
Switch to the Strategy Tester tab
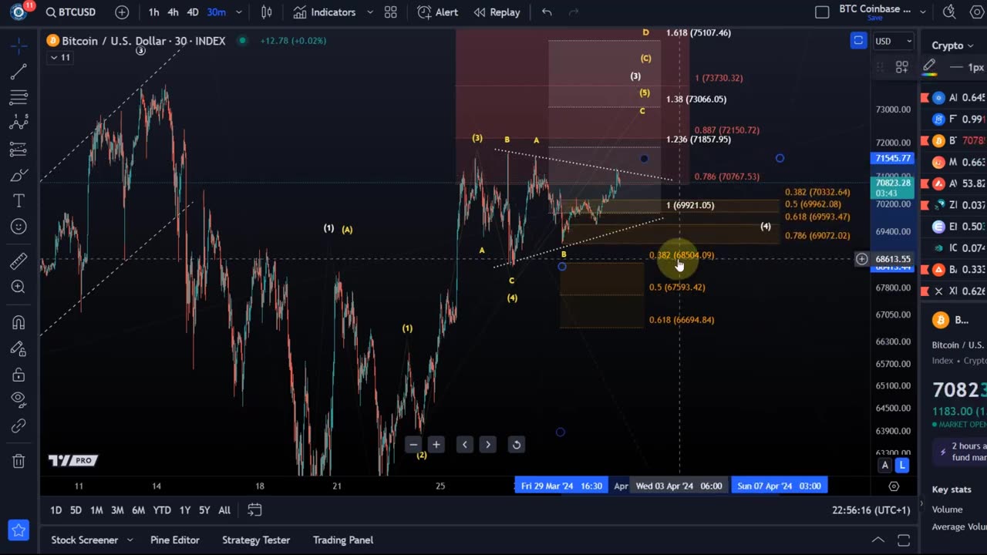[x=256, y=540]
